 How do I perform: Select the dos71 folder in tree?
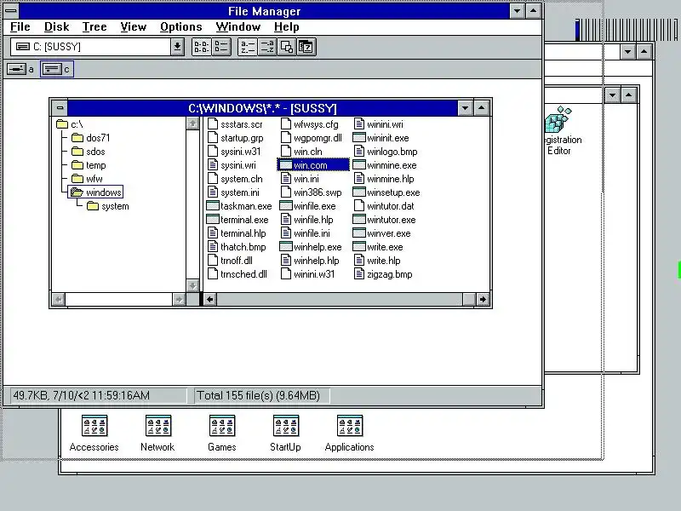(91, 138)
